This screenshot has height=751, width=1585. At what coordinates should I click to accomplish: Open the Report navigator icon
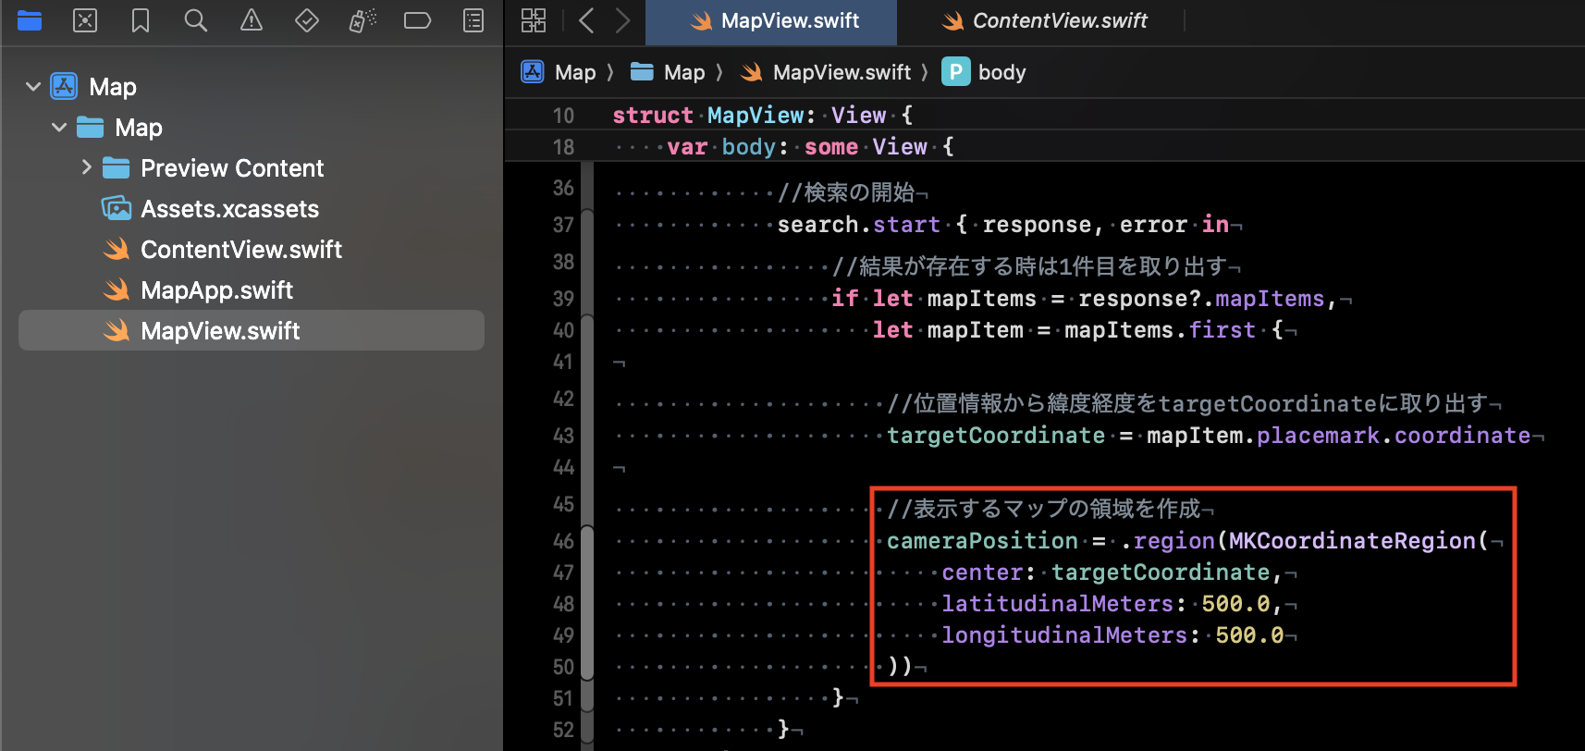click(x=473, y=20)
